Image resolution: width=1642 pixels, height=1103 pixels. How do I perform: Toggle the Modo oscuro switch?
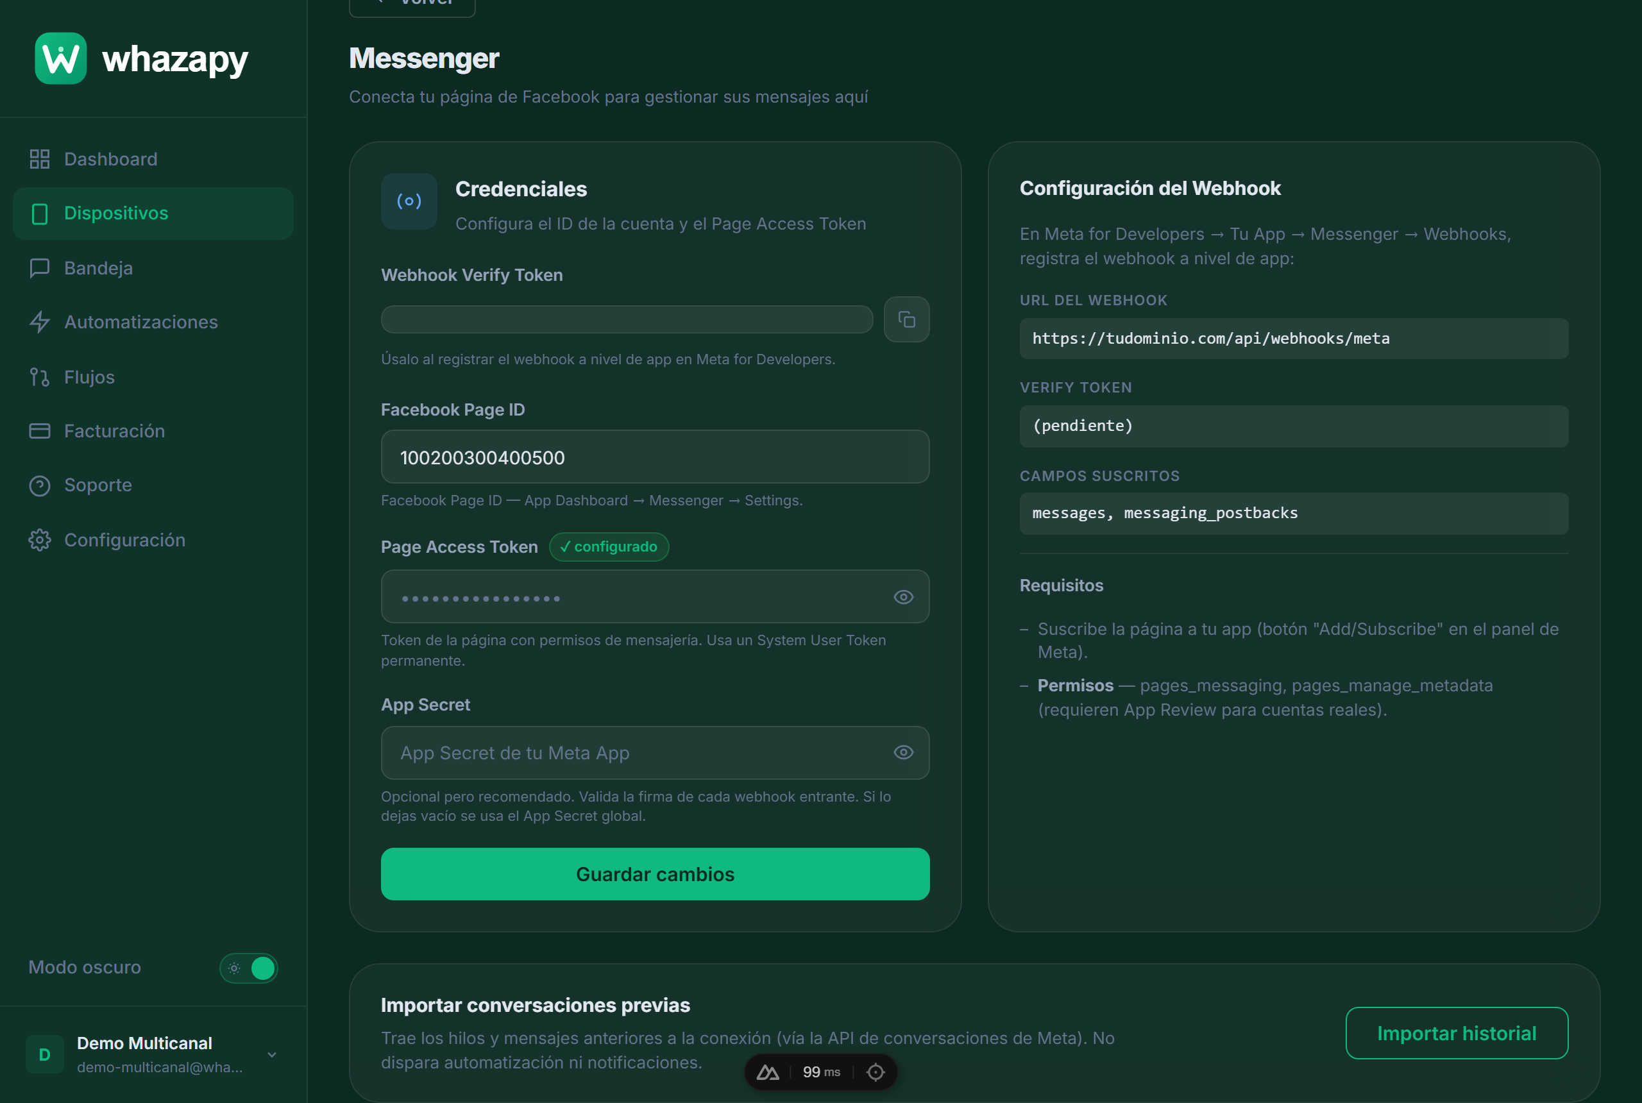point(248,968)
